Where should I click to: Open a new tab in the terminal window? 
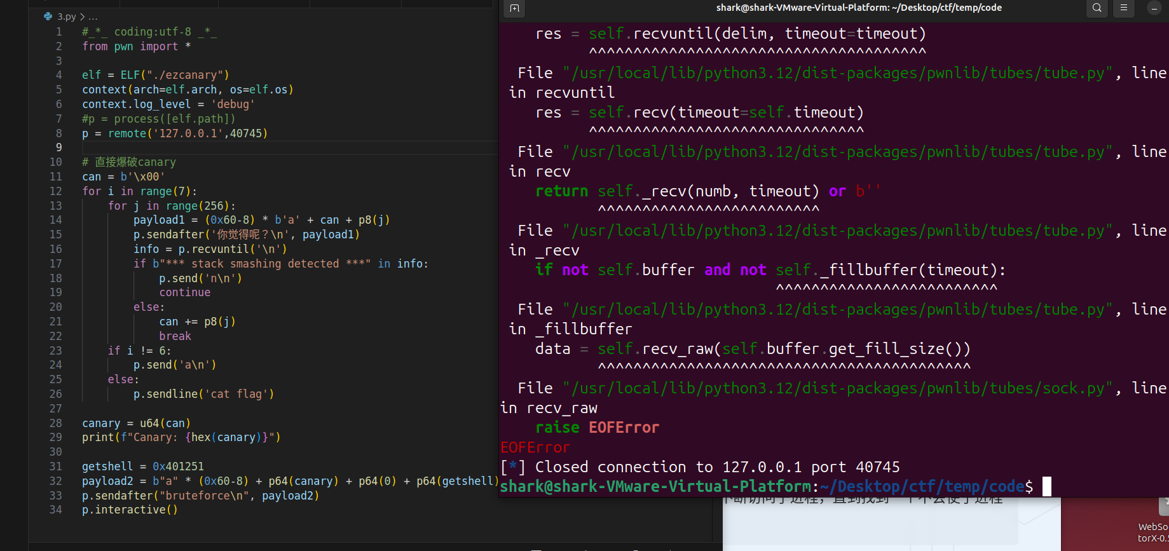pyautogui.click(x=514, y=8)
